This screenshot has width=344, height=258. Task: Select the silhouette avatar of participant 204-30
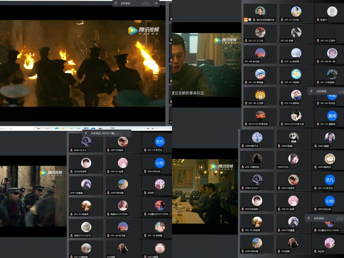click(x=257, y=158)
